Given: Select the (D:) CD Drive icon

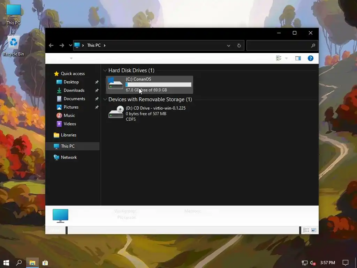Looking at the screenshot, I should pyautogui.click(x=116, y=112).
